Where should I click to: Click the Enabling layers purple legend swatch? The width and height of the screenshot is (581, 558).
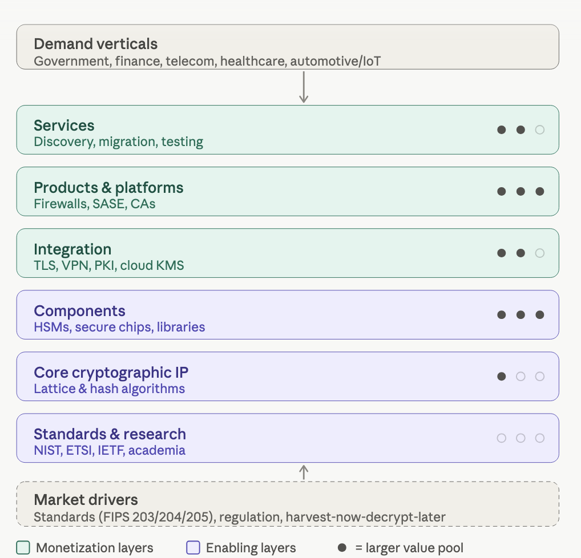pos(193,548)
